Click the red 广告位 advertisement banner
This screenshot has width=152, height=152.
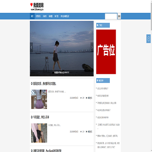click(x=106, y=52)
